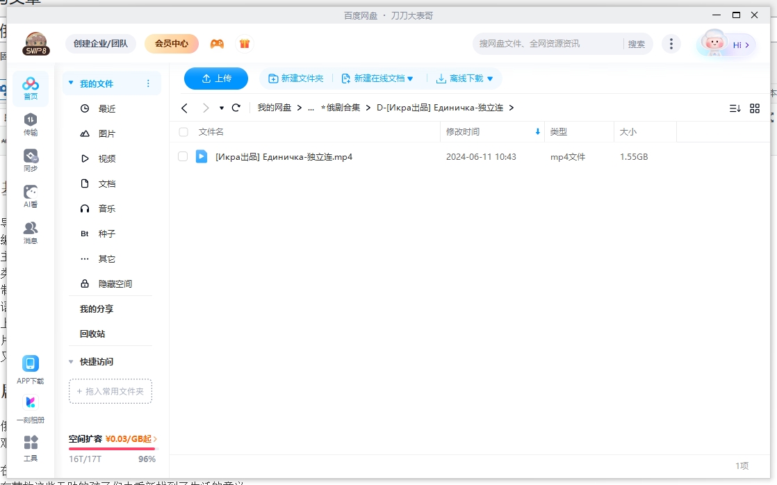This screenshot has width=777, height=485.
Task: Open 一刻相册 photo album icon
Action: [30, 406]
